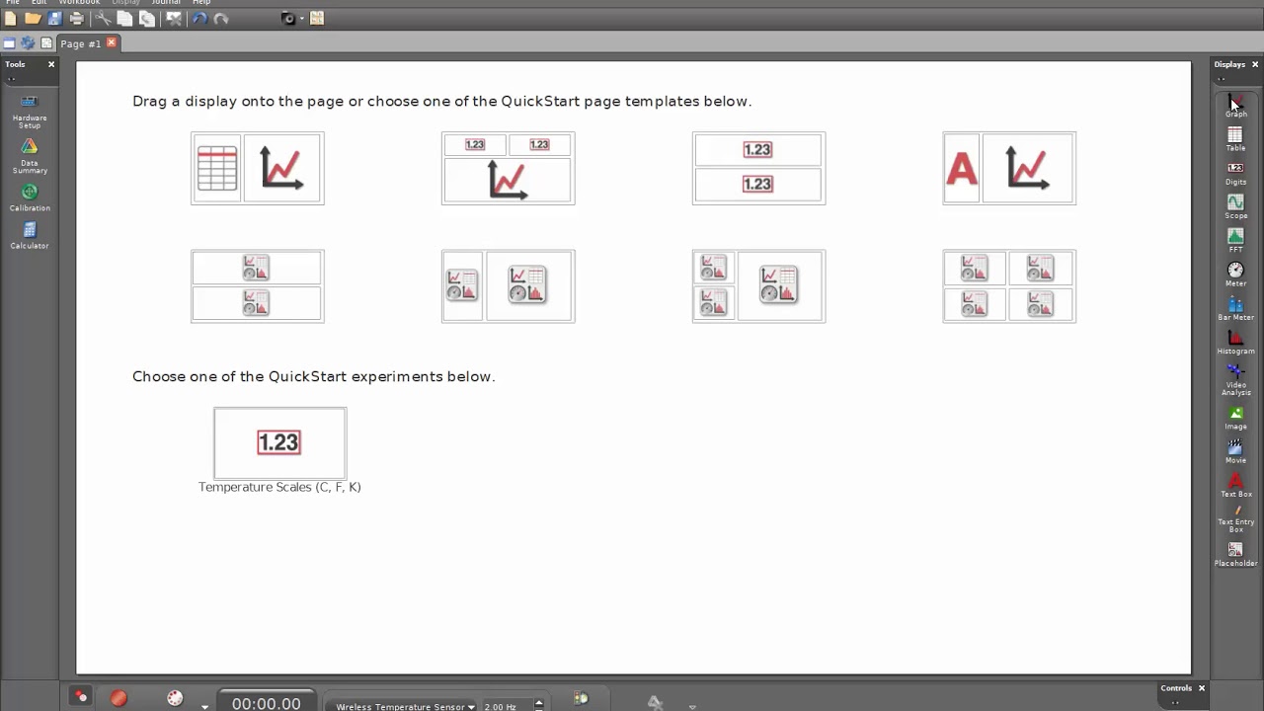This screenshot has height=711, width=1264.
Task: Choose four placeholder grid template
Action: [x=1009, y=285]
